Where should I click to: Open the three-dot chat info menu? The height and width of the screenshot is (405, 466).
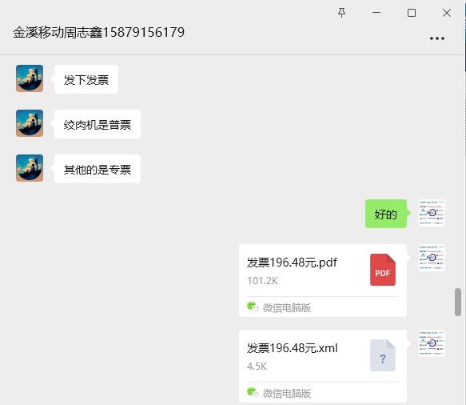click(x=437, y=38)
